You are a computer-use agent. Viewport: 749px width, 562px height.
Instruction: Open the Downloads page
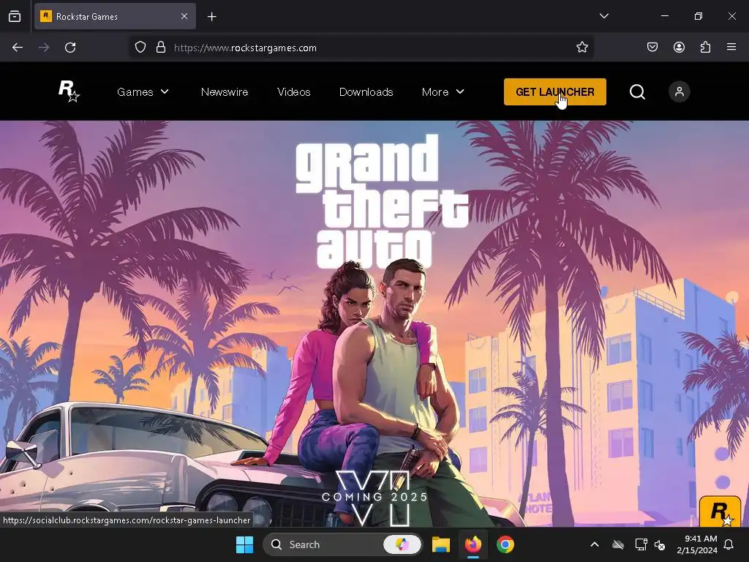point(366,91)
